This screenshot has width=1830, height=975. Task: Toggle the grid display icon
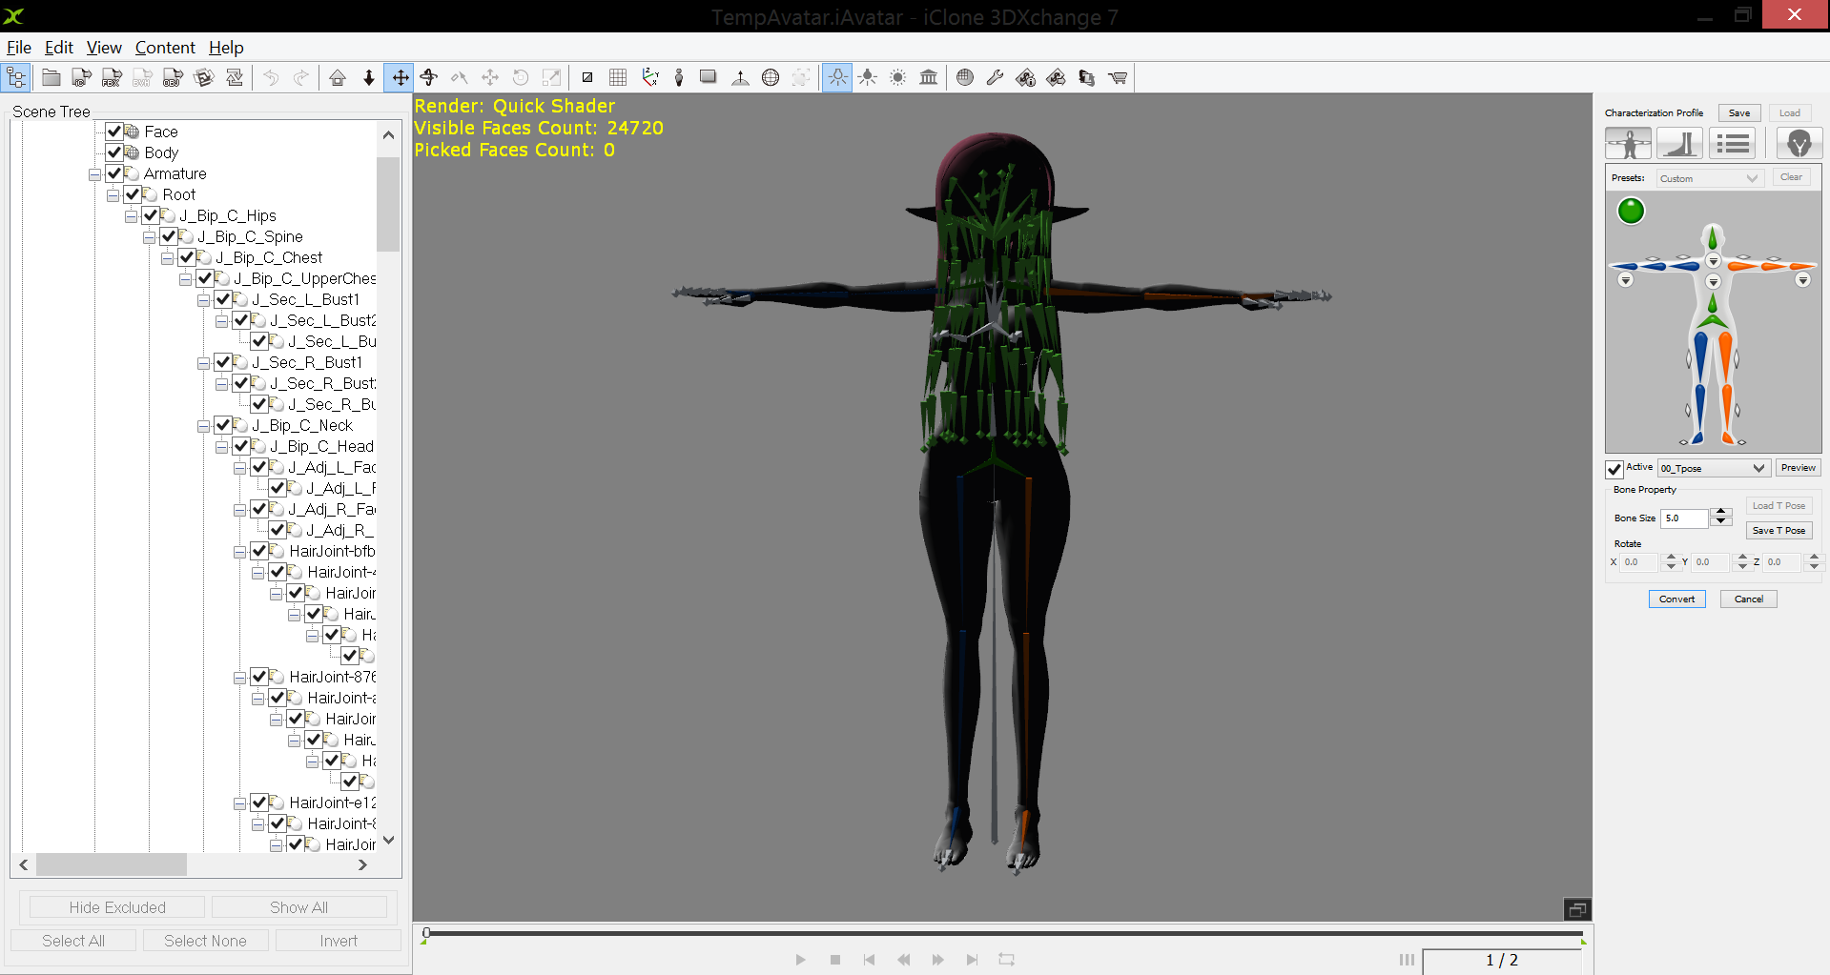(x=618, y=78)
